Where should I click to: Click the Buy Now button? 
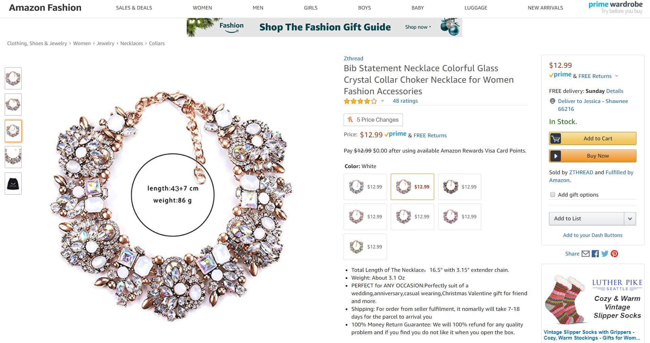coord(592,156)
